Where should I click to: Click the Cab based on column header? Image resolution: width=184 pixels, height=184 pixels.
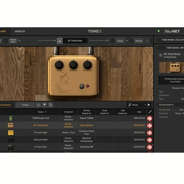123,112
